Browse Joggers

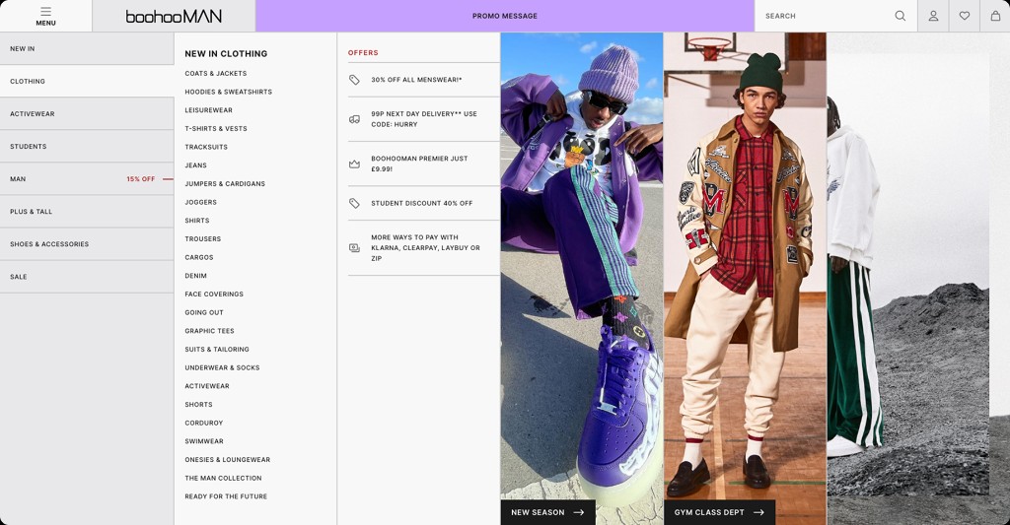click(x=201, y=202)
